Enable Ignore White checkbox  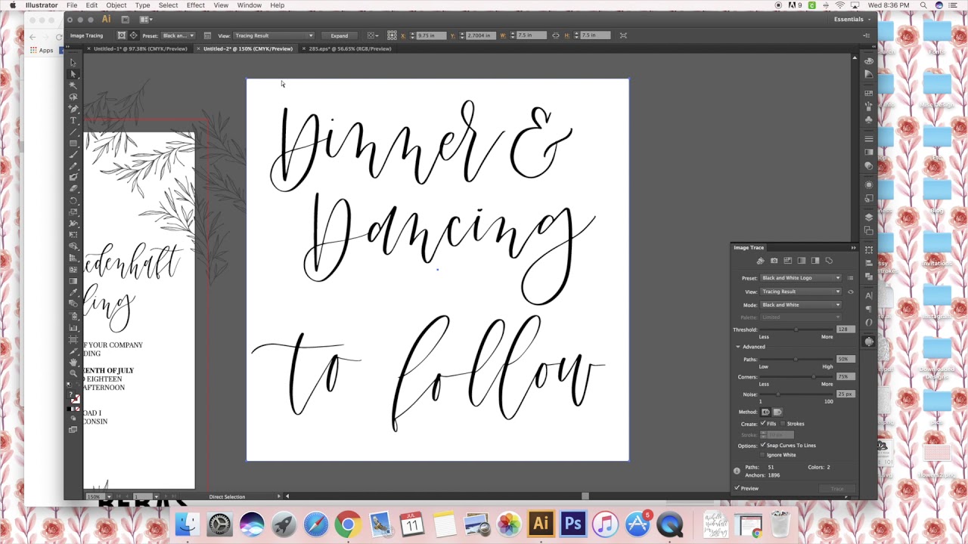[x=762, y=455]
